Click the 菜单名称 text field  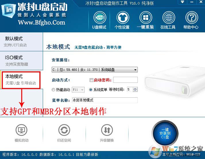105,100
